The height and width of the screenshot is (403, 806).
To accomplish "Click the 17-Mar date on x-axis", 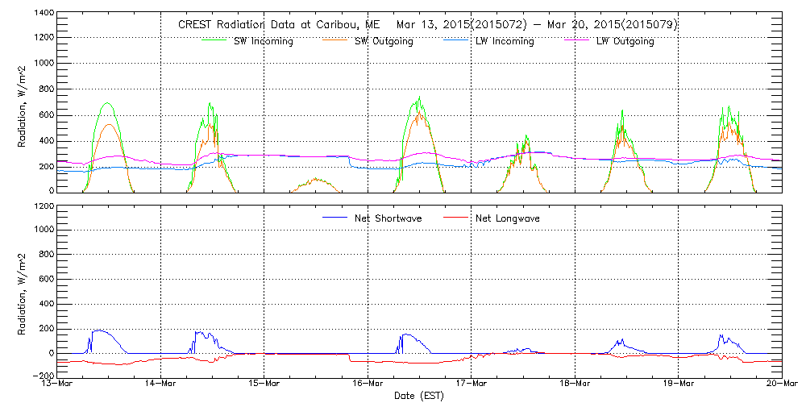I will click(472, 384).
